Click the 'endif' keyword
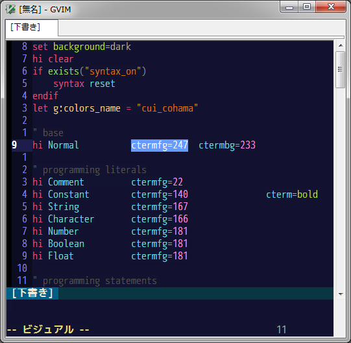Viewport: 351px width, 343px height. (45, 96)
